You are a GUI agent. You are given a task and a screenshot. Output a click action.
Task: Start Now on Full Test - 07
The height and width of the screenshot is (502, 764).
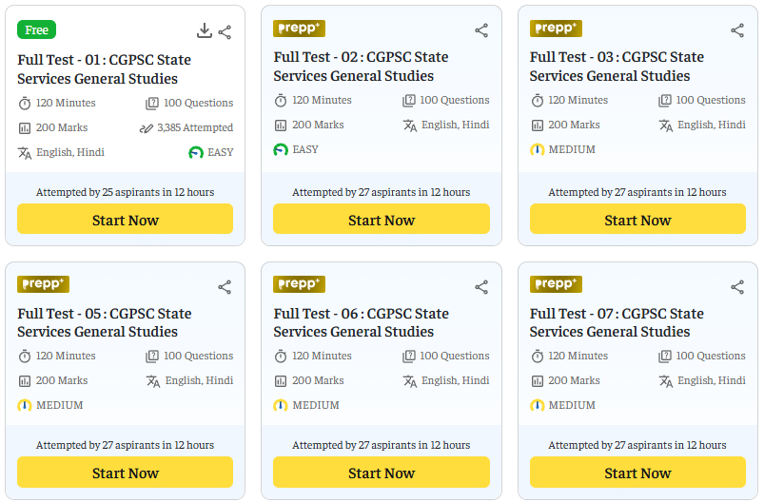click(637, 473)
